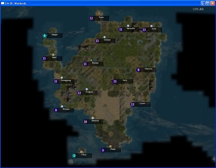The width and height of the screenshot is (216, 168).
Task: Click the population 11 badge beside Pyongyang
Action: 56,81
